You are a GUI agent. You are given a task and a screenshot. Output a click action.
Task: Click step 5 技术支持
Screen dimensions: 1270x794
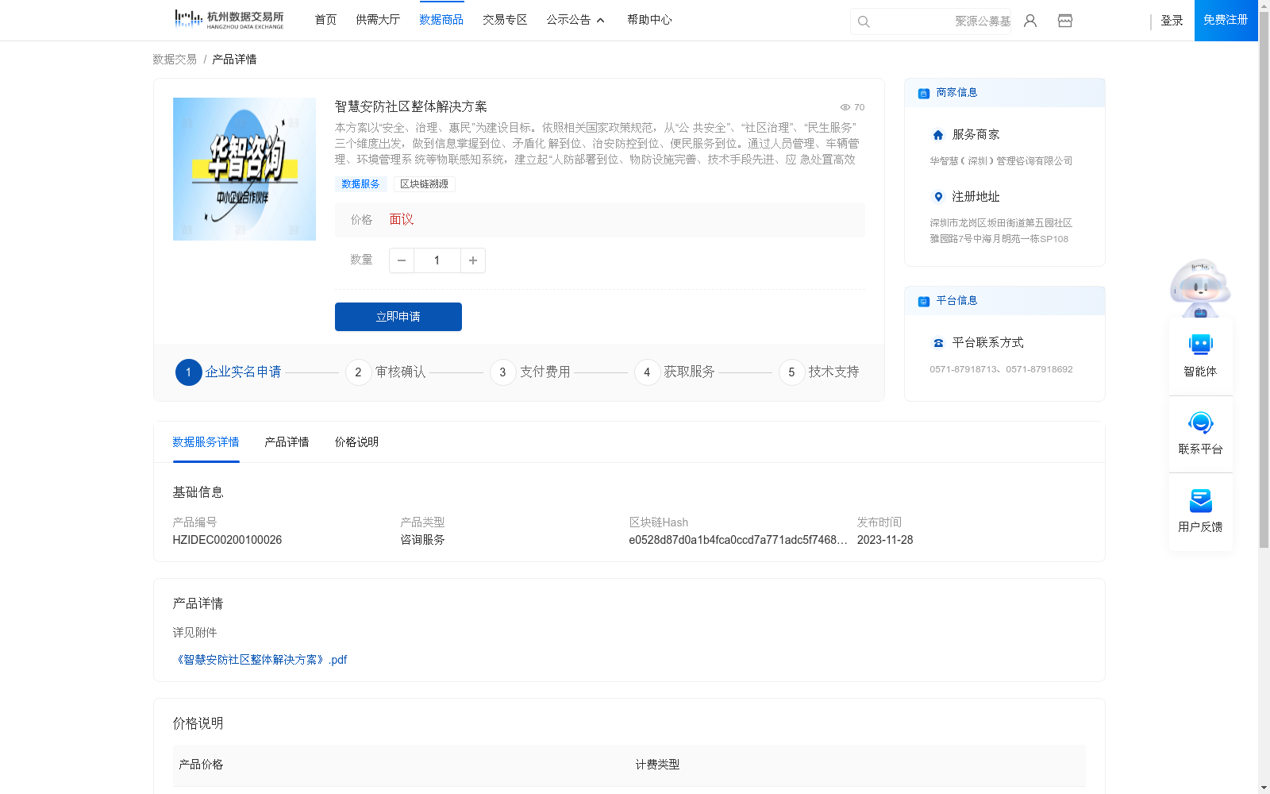coord(819,372)
